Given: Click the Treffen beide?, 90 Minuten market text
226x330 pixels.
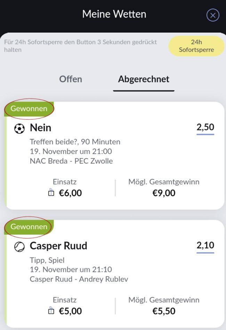Looking at the screenshot, I should (x=75, y=142).
